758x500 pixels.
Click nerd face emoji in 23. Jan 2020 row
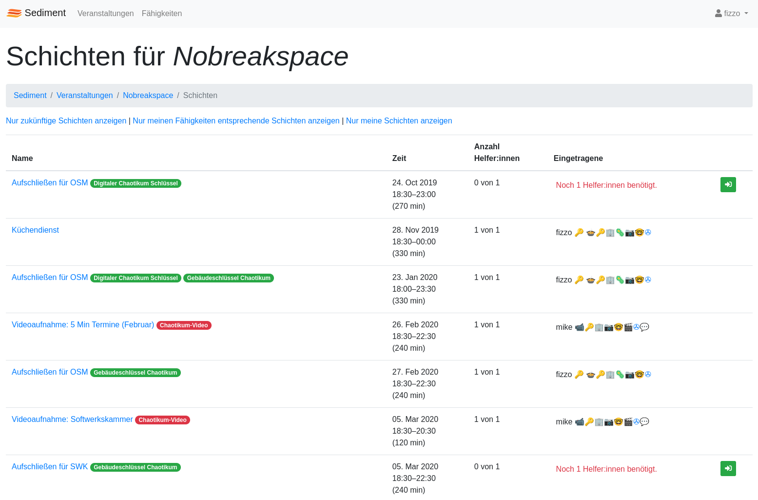(640, 280)
